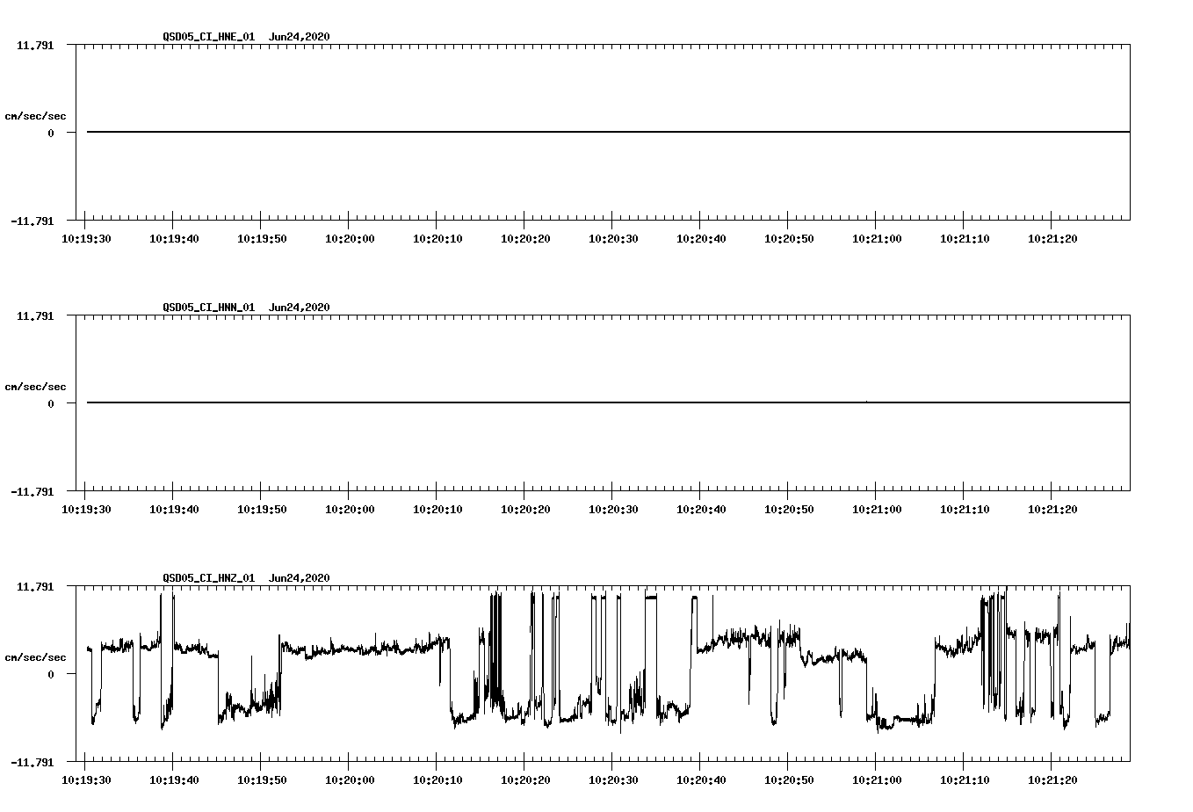Select the cm/sec/sec unit label on HNZ plot
Image resolution: width=1193 pixels, height=812 pixels.
coord(35,657)
